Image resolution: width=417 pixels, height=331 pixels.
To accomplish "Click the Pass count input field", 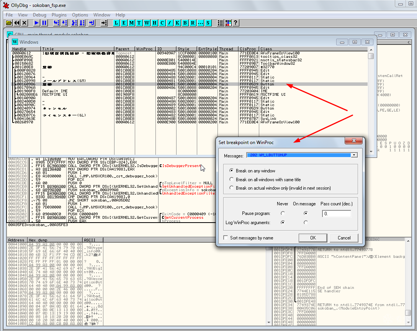I will coord(337,214).
